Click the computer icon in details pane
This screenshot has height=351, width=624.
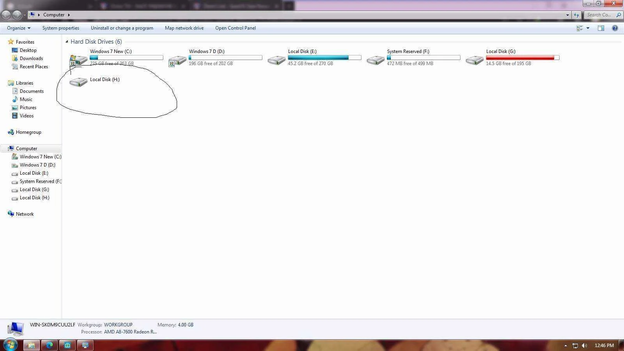(16, 329)
